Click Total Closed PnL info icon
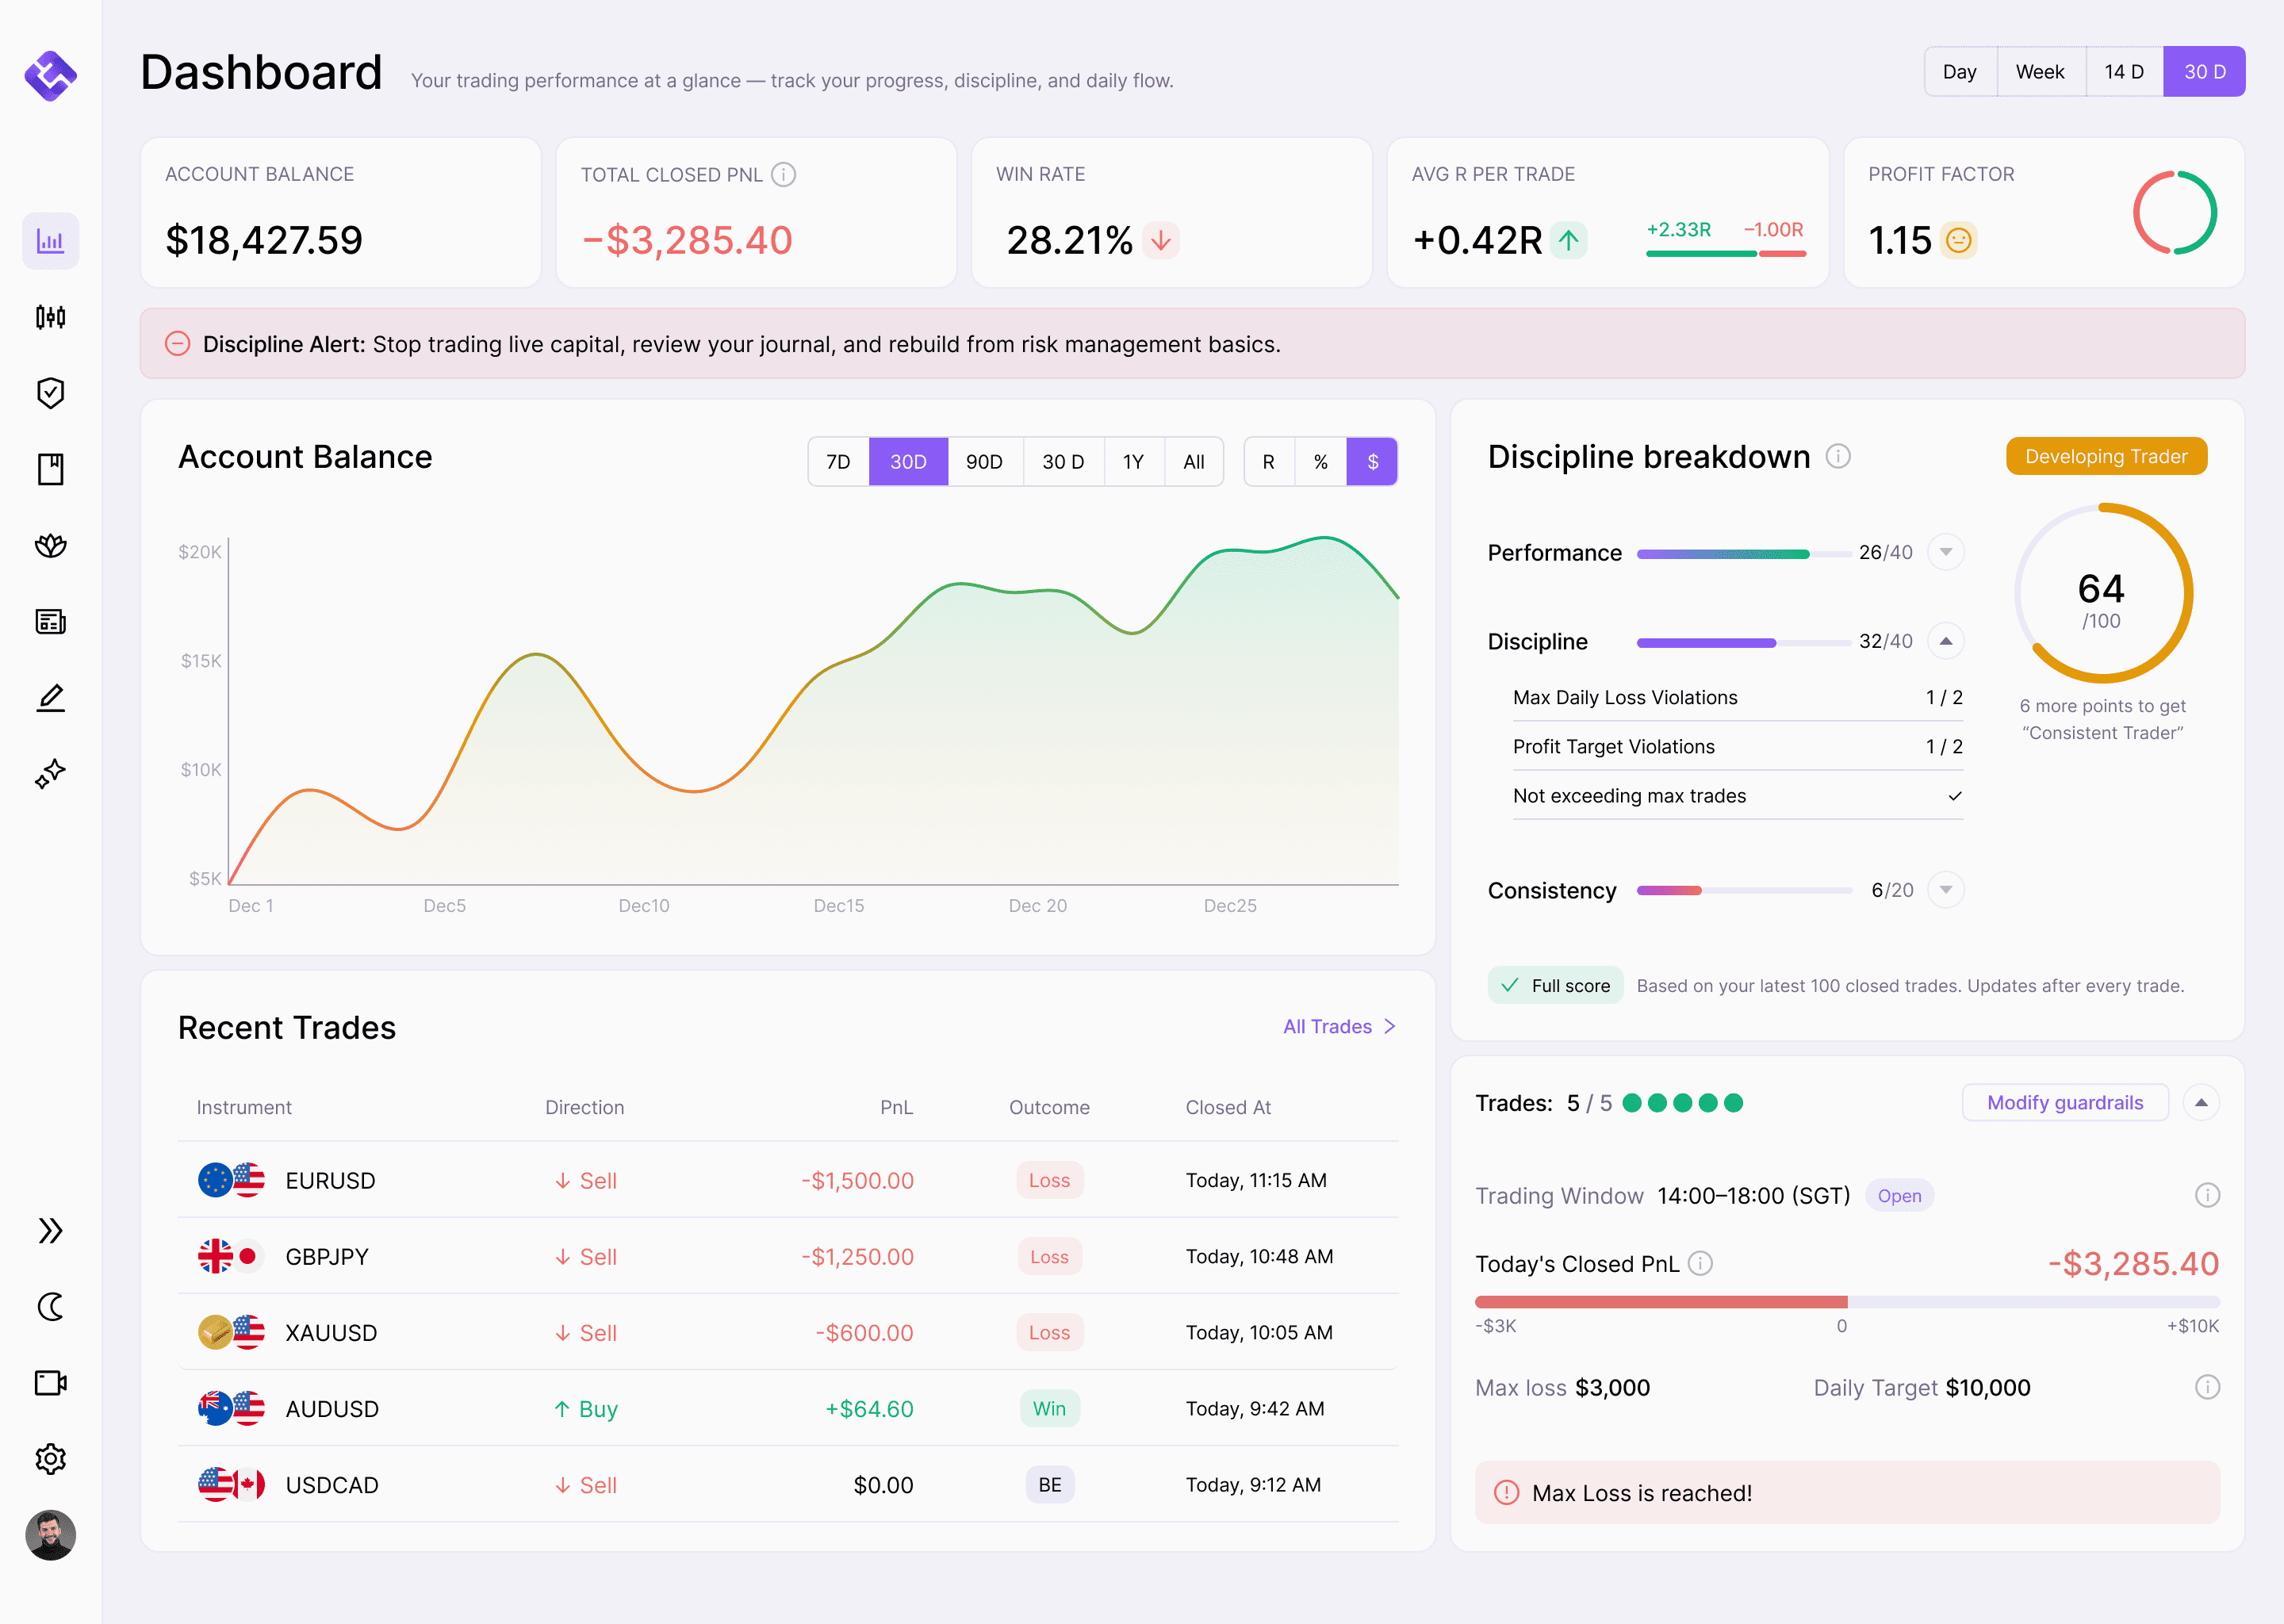The width and height of the screenshot is (2284, 1624). (784, 175)
